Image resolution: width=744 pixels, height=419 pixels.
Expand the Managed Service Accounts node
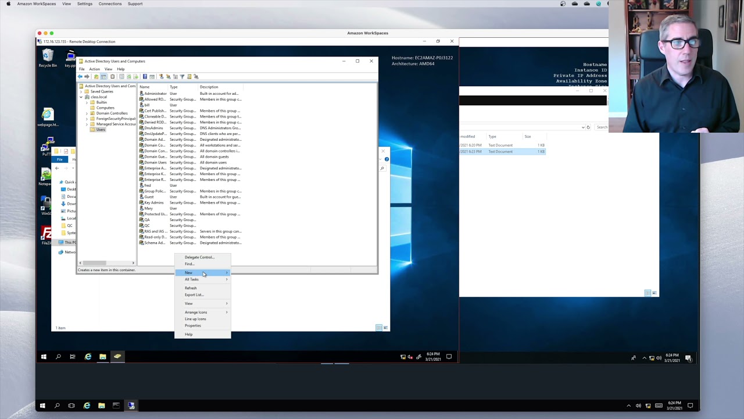[x=87, y=124]
